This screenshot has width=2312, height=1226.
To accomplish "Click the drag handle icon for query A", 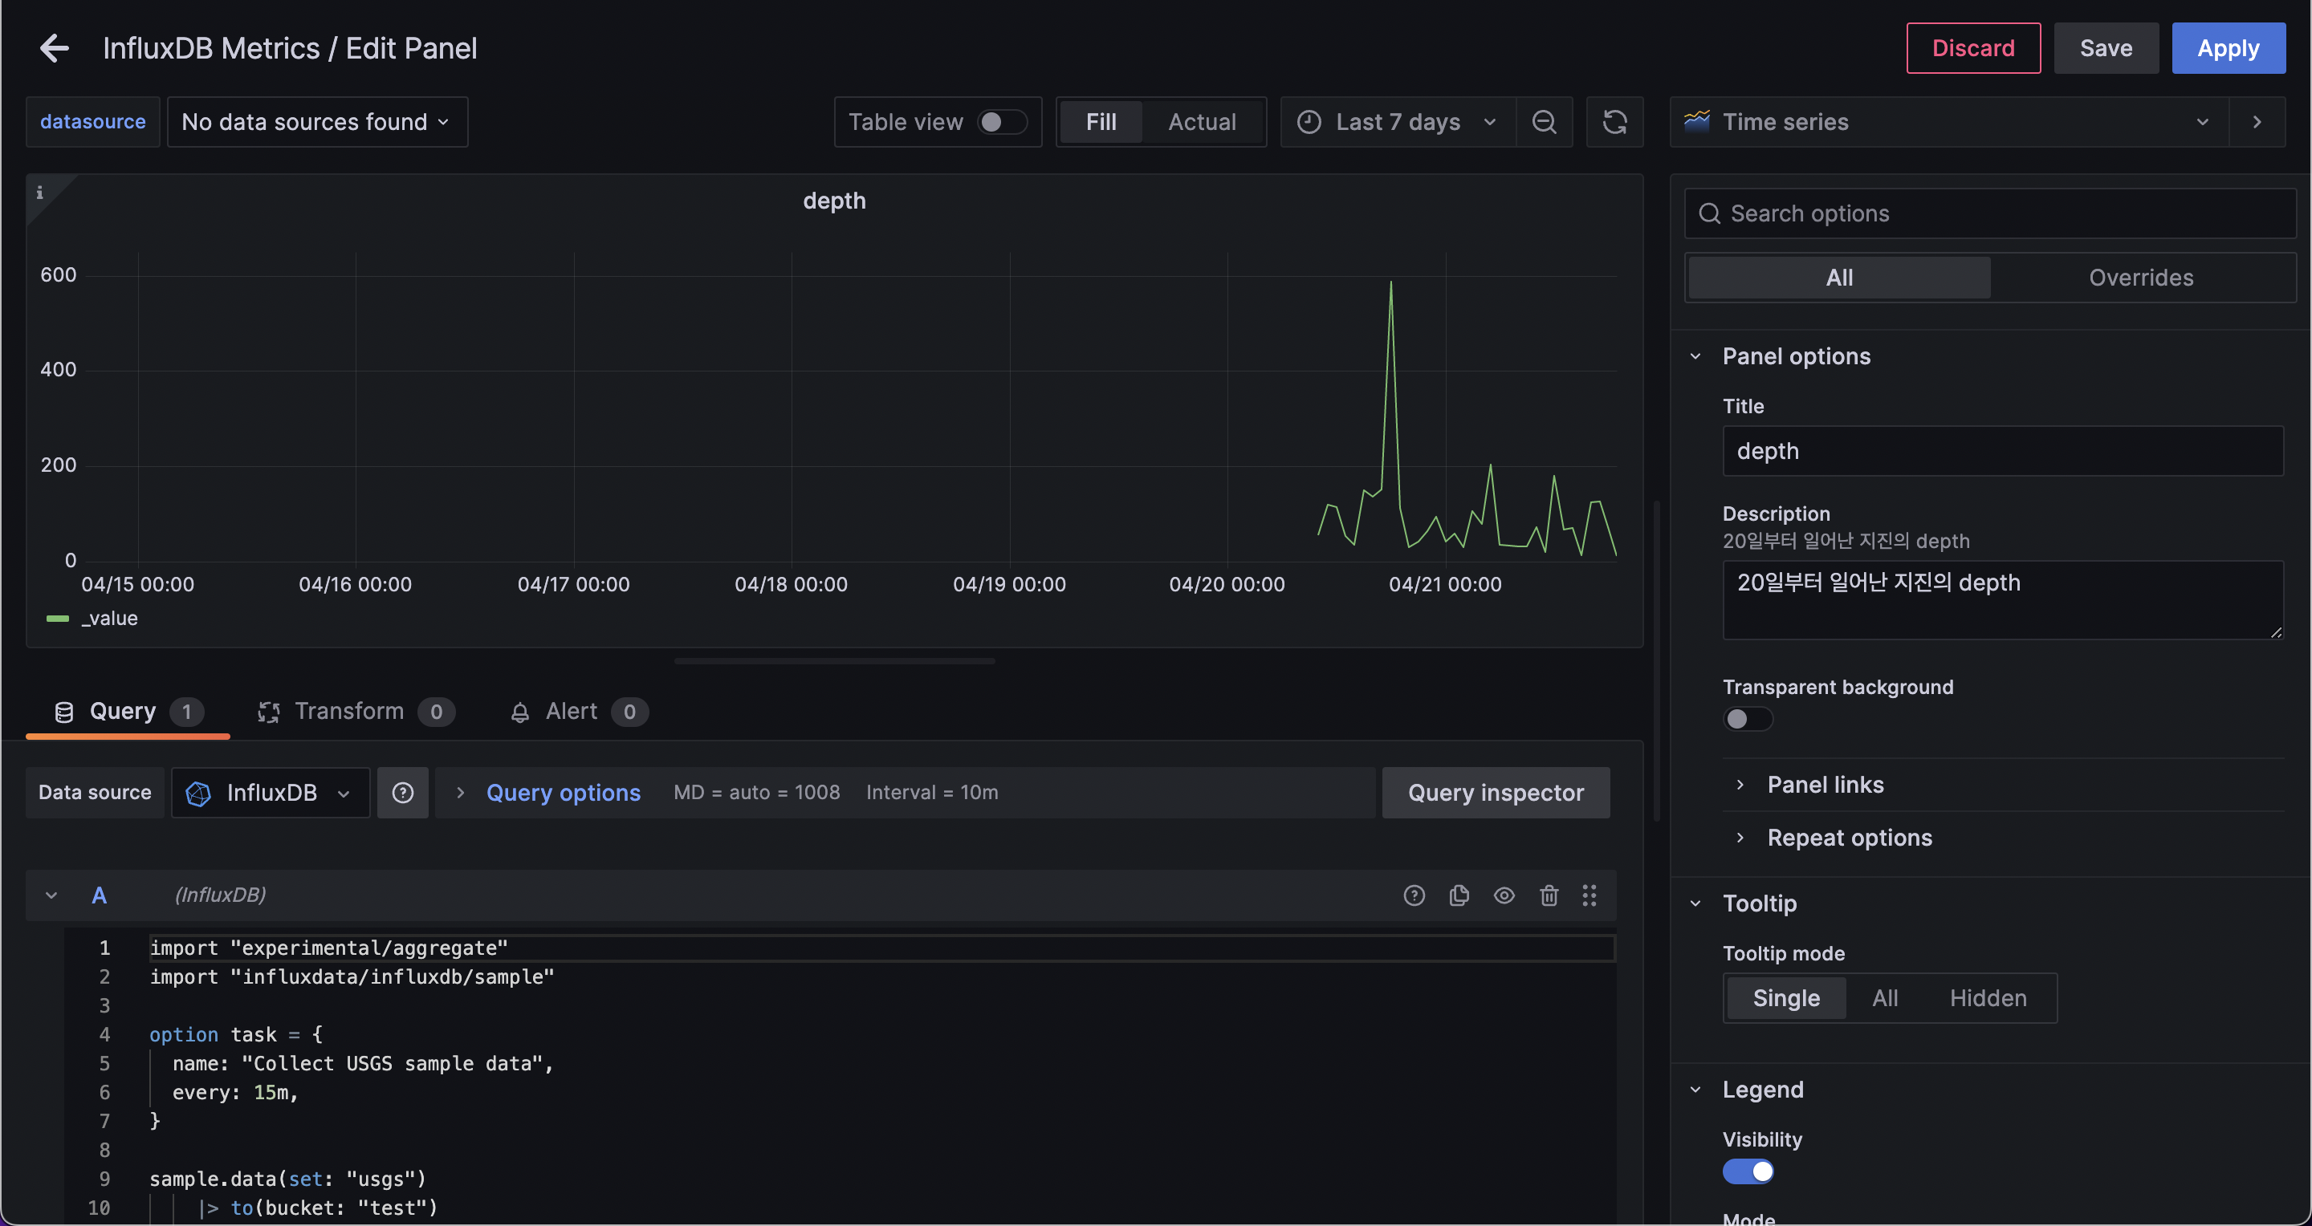I will (1592, 895).
